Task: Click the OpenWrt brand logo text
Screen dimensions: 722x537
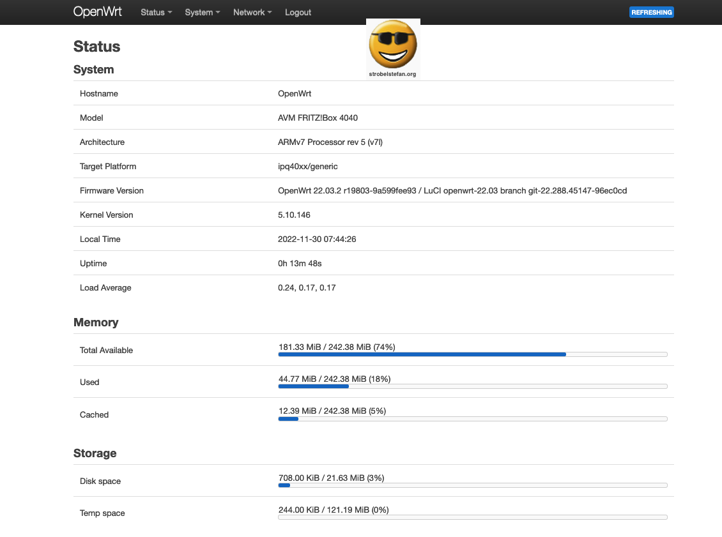Action: tap(97, 12)
